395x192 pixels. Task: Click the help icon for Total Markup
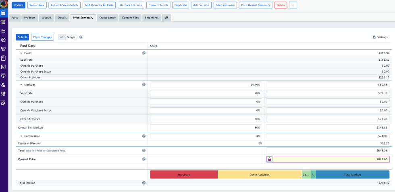pyautogui.click(x=144, y=183)
